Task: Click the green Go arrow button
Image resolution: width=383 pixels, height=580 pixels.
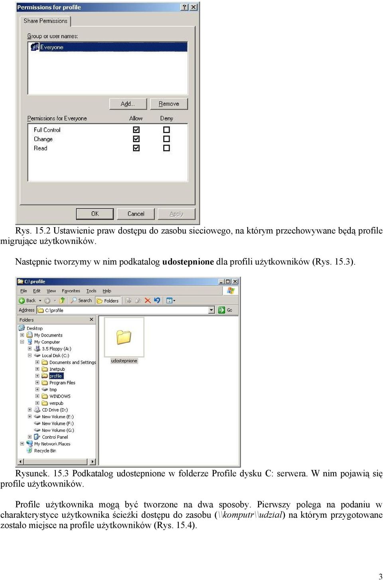Action: [222, 310]
